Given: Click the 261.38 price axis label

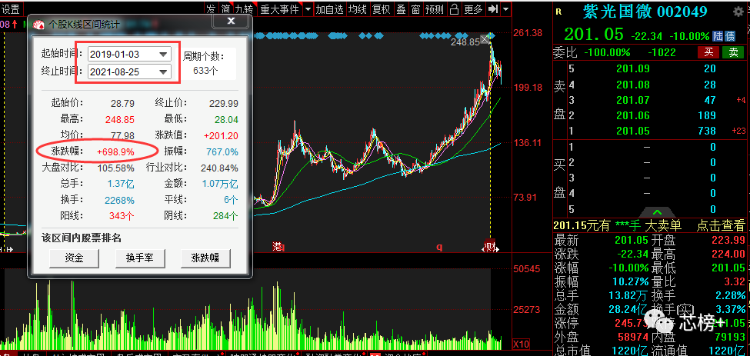Looking at the screenshot, I should [x=528, y=33].
